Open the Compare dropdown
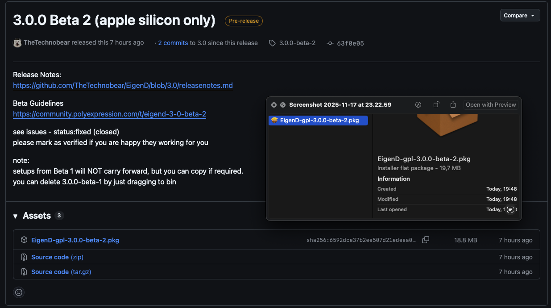The width and height of the screenshot is (551, 308). click(x=520, y=16)
